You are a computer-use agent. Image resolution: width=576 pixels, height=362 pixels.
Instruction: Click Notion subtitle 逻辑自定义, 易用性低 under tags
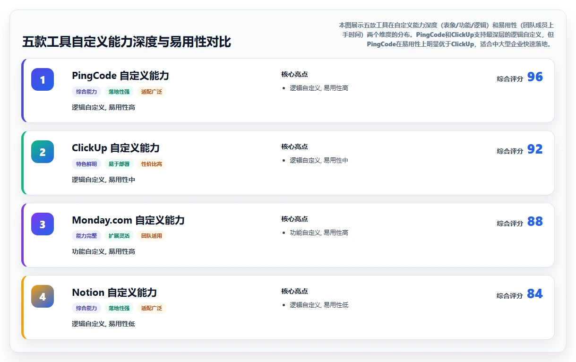pyautogui.click(x=103, y=324)
